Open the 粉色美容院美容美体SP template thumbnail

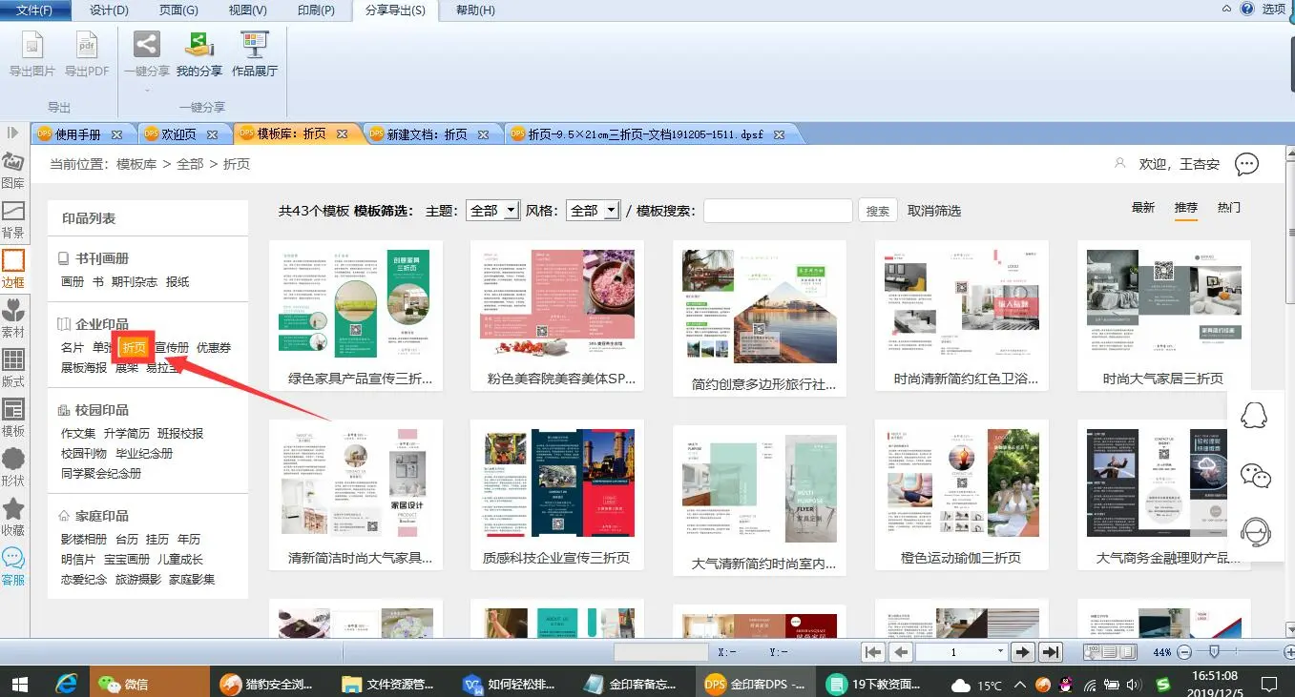(x=557, y=305)
